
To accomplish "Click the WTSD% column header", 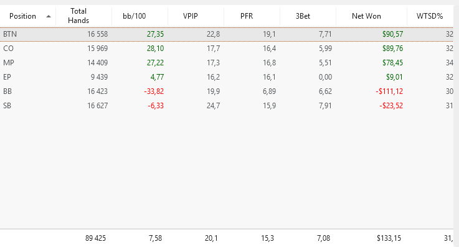I will coord(430,16).
